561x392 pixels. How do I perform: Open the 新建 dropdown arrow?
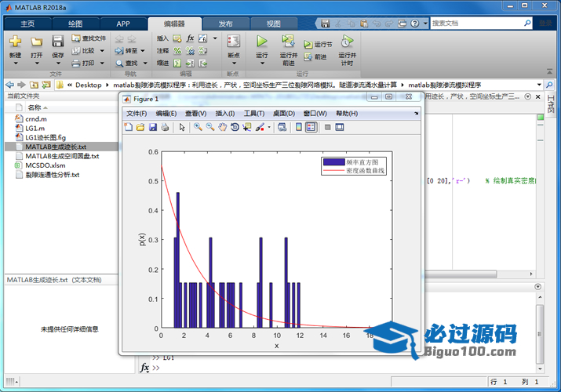16,64
